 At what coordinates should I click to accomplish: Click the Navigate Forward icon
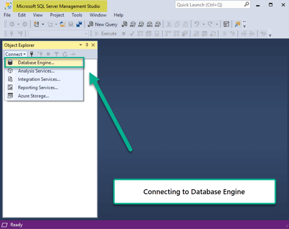point(25,24)
